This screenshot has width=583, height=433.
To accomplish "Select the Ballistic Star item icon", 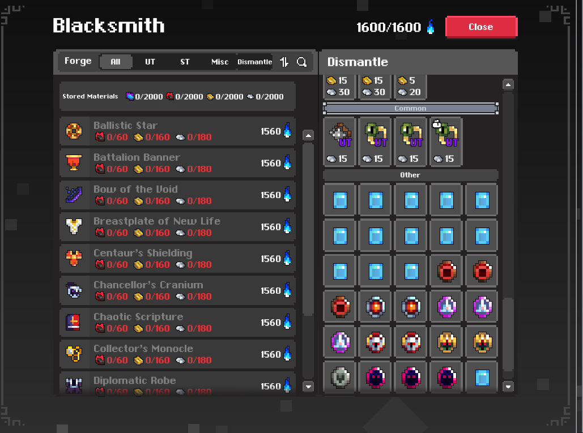I will click(x=74, y=131).
